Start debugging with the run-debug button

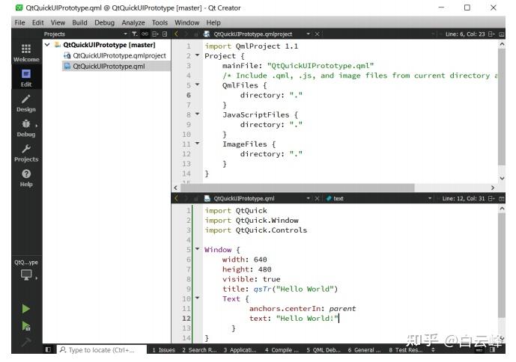tap(26, 326)
